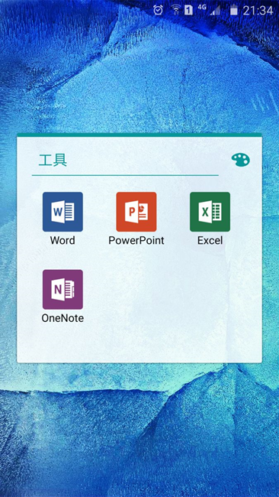279x497 pixels.
Task: Rename folder by tapping 工具 title
Action: tap(53, 160)
